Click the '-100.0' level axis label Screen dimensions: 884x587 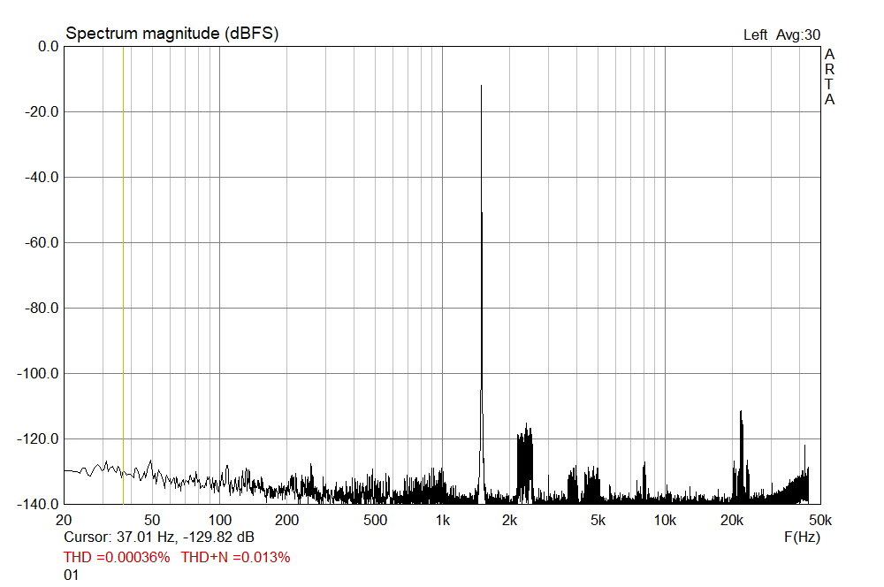[38, 374]
